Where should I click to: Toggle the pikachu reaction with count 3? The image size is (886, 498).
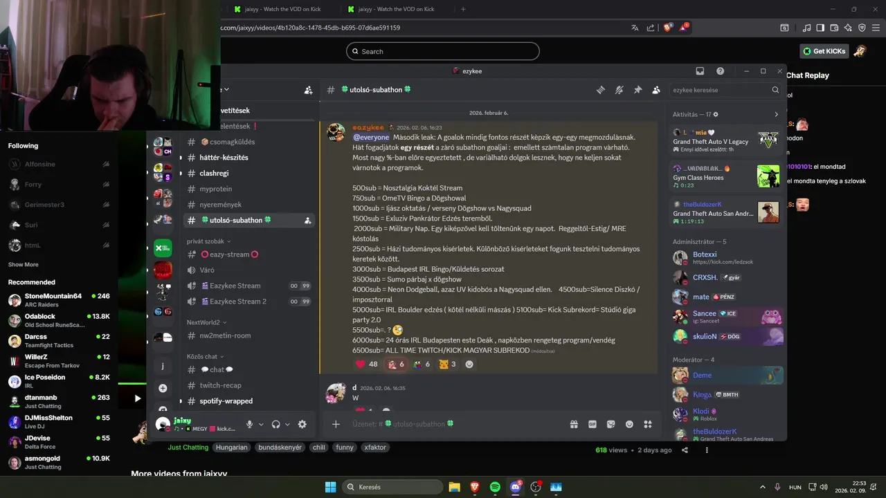coord(448,364)
